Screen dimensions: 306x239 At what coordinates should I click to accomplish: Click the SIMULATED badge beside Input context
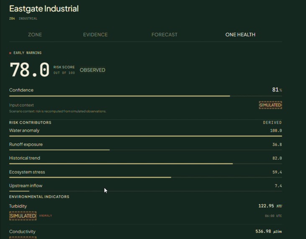click(x=270, y=105)
